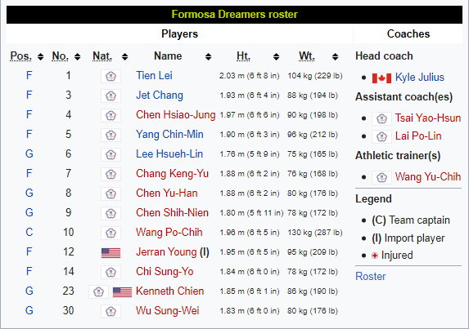The width and height of the screenshot is (469, 329).
Task: Open the Chen Hsiao-Jung red link
Action: click(176, 115)
